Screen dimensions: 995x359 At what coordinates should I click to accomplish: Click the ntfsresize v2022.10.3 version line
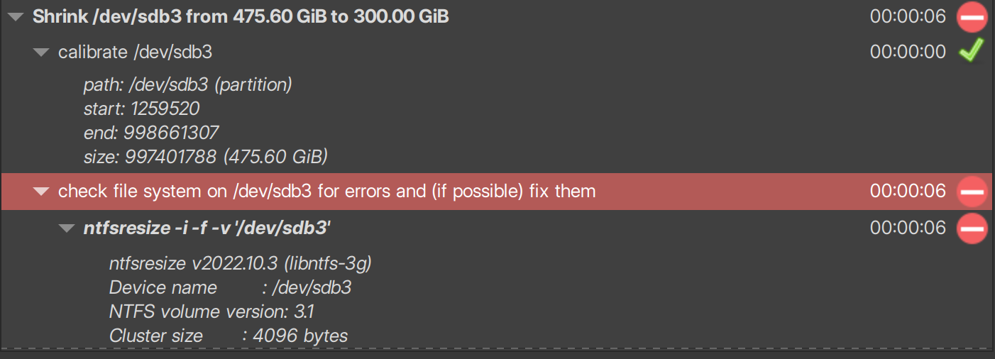pyautogui.click(x=241, y=264)
